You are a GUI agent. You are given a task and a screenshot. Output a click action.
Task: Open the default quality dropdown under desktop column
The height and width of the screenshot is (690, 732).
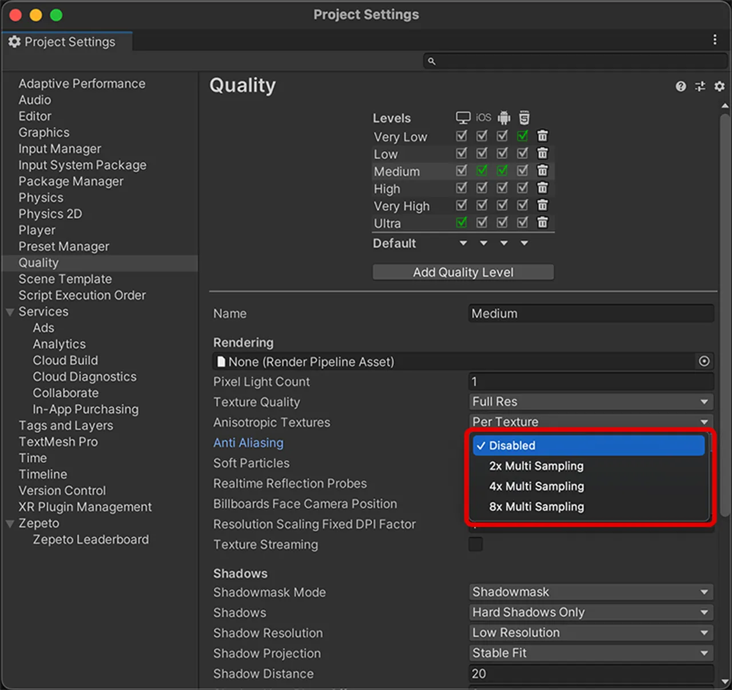click(463, 243)
